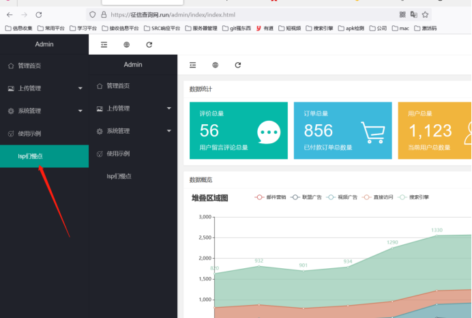This screenshot has width=472, height=318.
Task: Open 管理首页 in outer sidebar
Action: click(x=44, y=66)
